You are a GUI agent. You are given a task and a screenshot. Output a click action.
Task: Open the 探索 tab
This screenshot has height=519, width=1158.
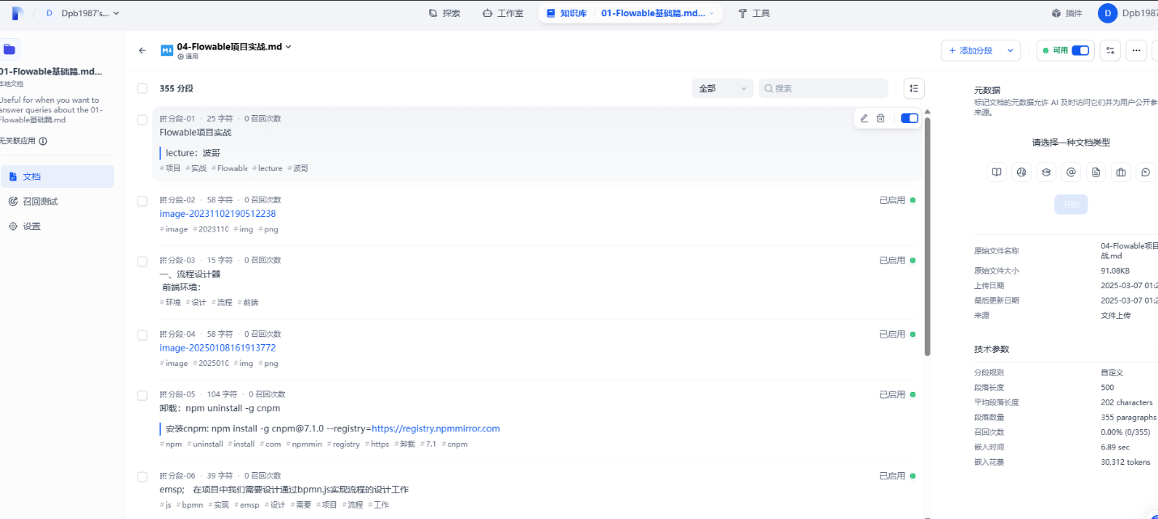click(445, 13)
